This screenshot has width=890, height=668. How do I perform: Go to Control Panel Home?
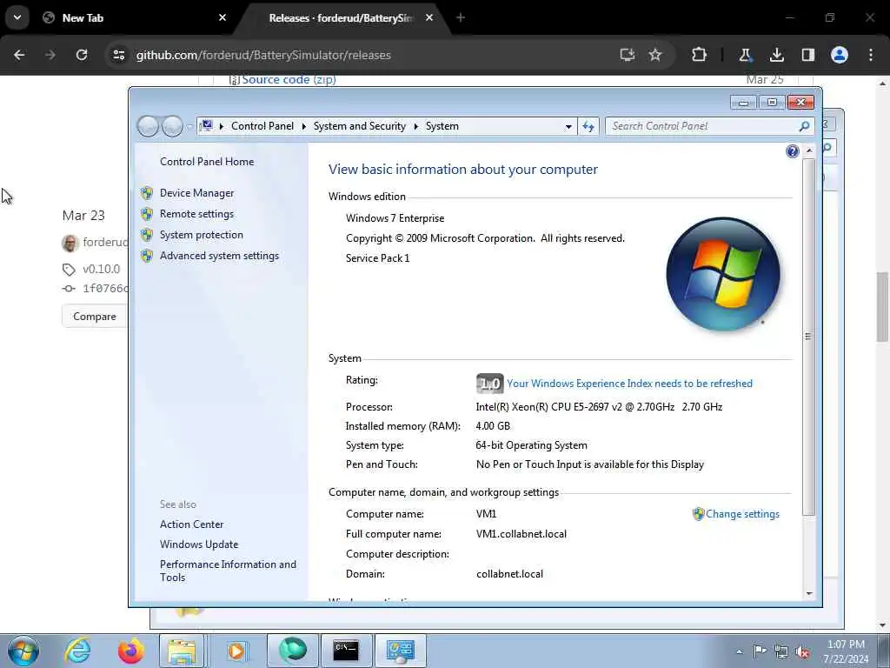point(207,162)
